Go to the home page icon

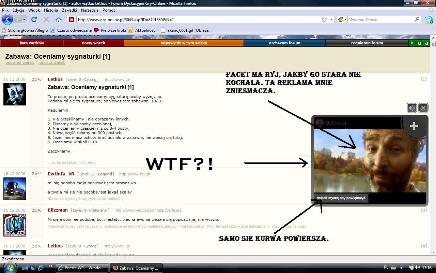pyautogui.click(x=59, y=19)
